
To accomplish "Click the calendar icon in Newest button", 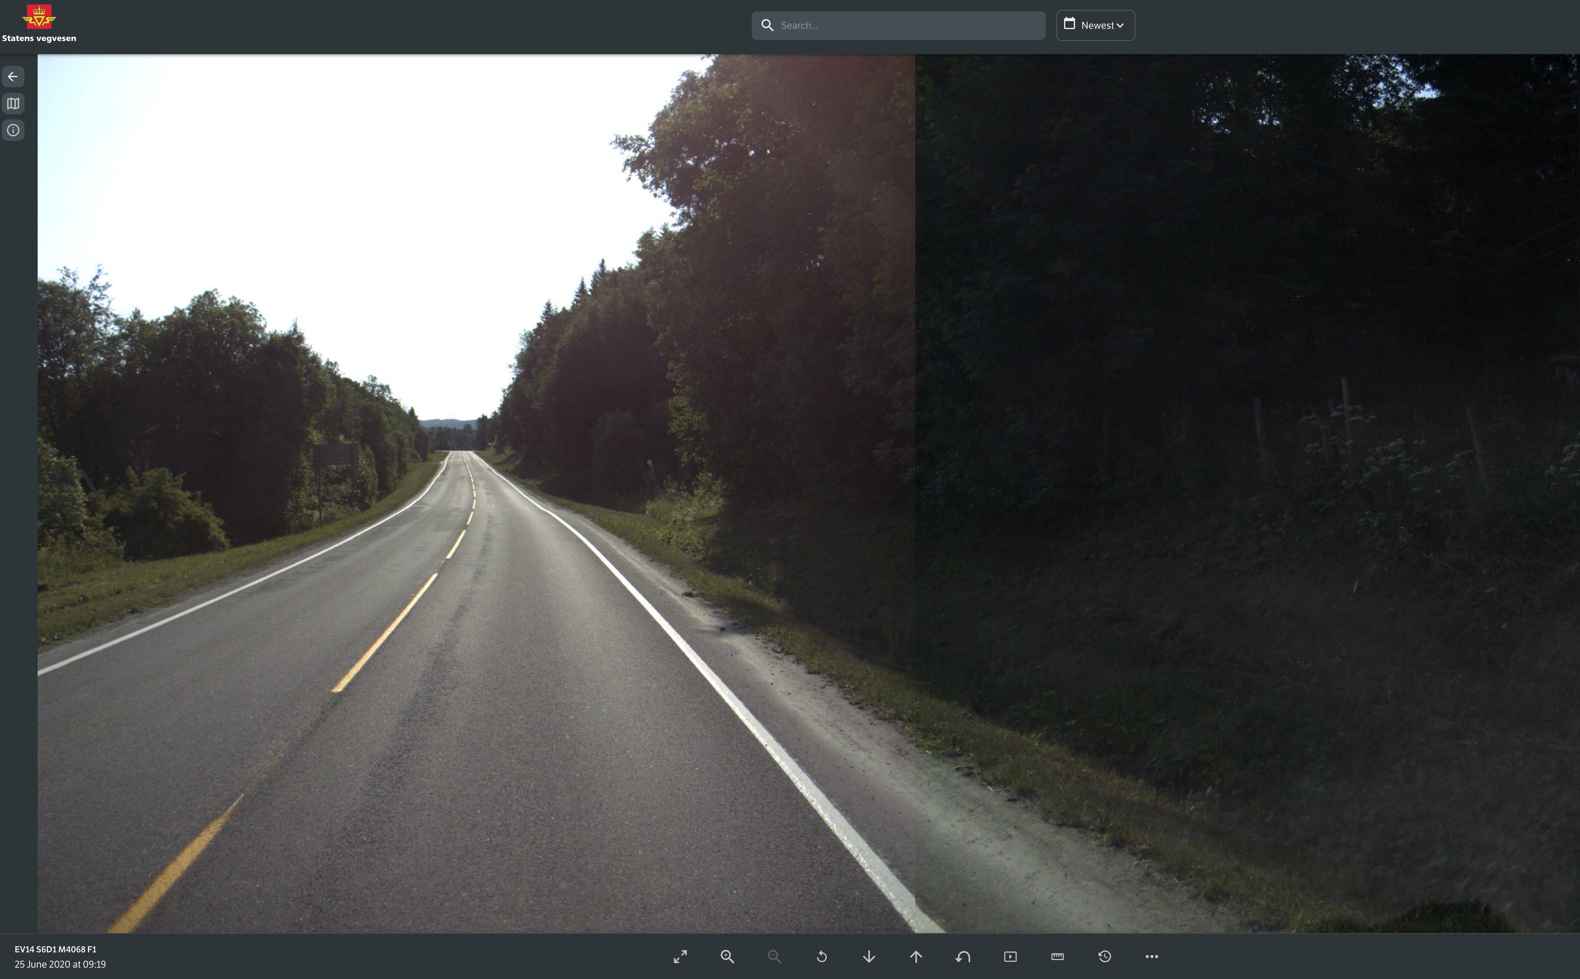I will tap(1070, 24).
